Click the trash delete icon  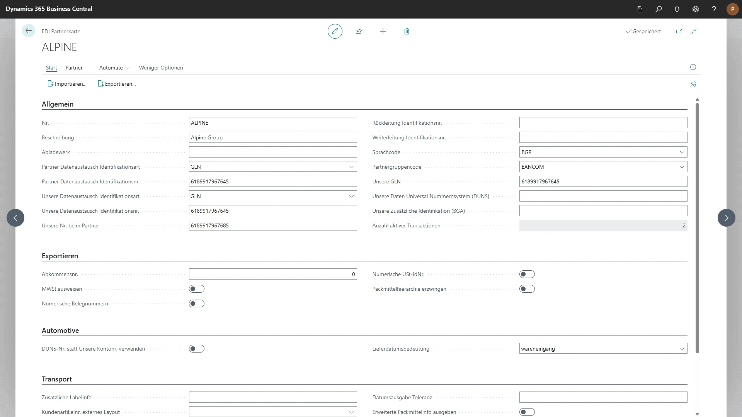[407, 31]
